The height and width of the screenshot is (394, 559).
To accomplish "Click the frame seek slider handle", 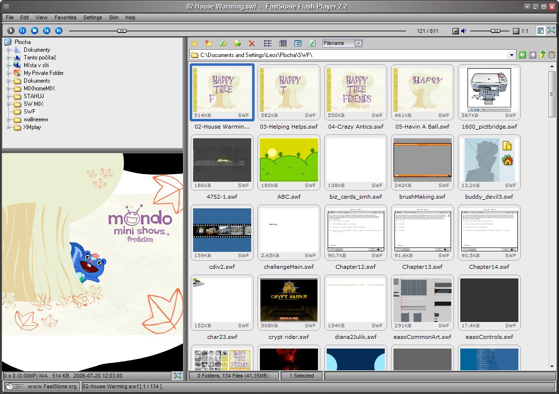I will (122, 31).
